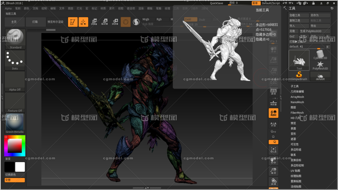Select the Scale (S) gizmo tool

[105, 22]
